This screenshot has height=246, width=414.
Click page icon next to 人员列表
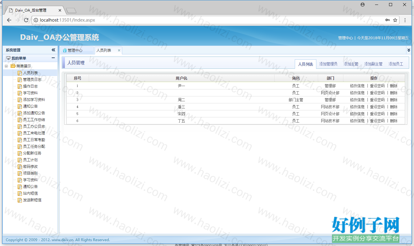[x=20, y=73]
